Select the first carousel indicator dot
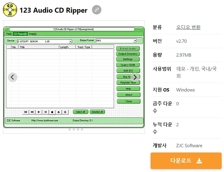Screen dimensions: 224x172 (x=70, y=130)
